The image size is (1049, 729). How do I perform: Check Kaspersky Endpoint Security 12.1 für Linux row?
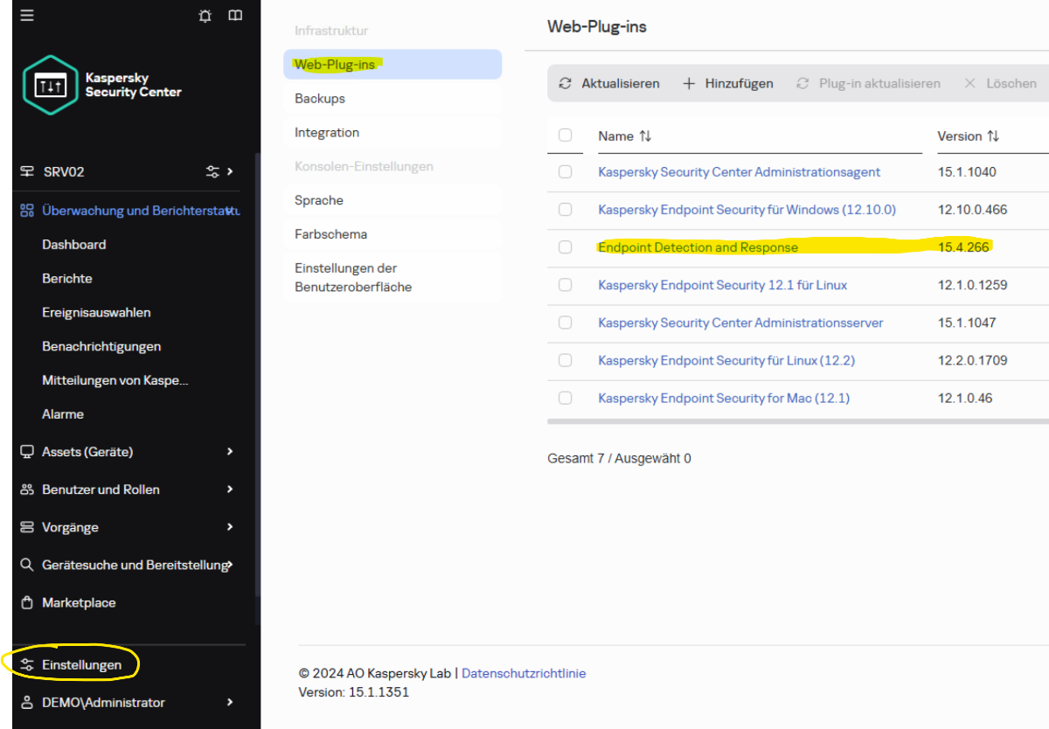click(x=565, y=285)
